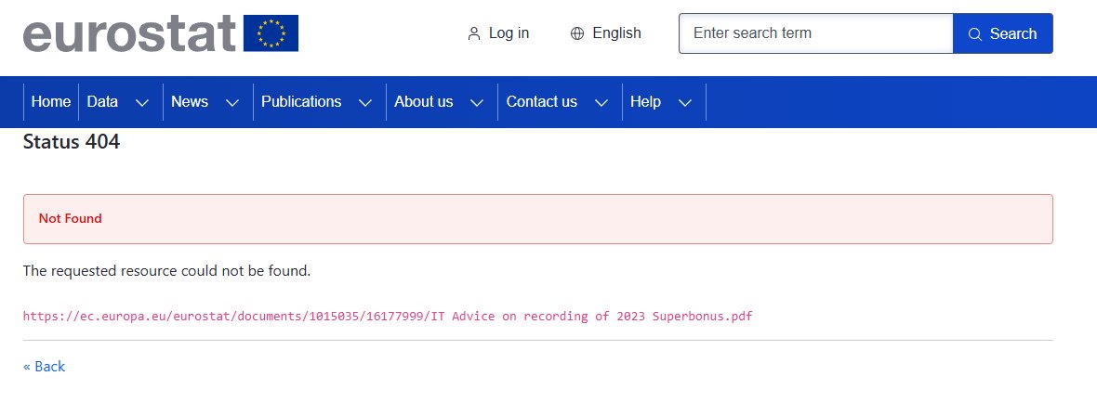Focus the Enter search term field
The image size is (1097, 402).
815,33
